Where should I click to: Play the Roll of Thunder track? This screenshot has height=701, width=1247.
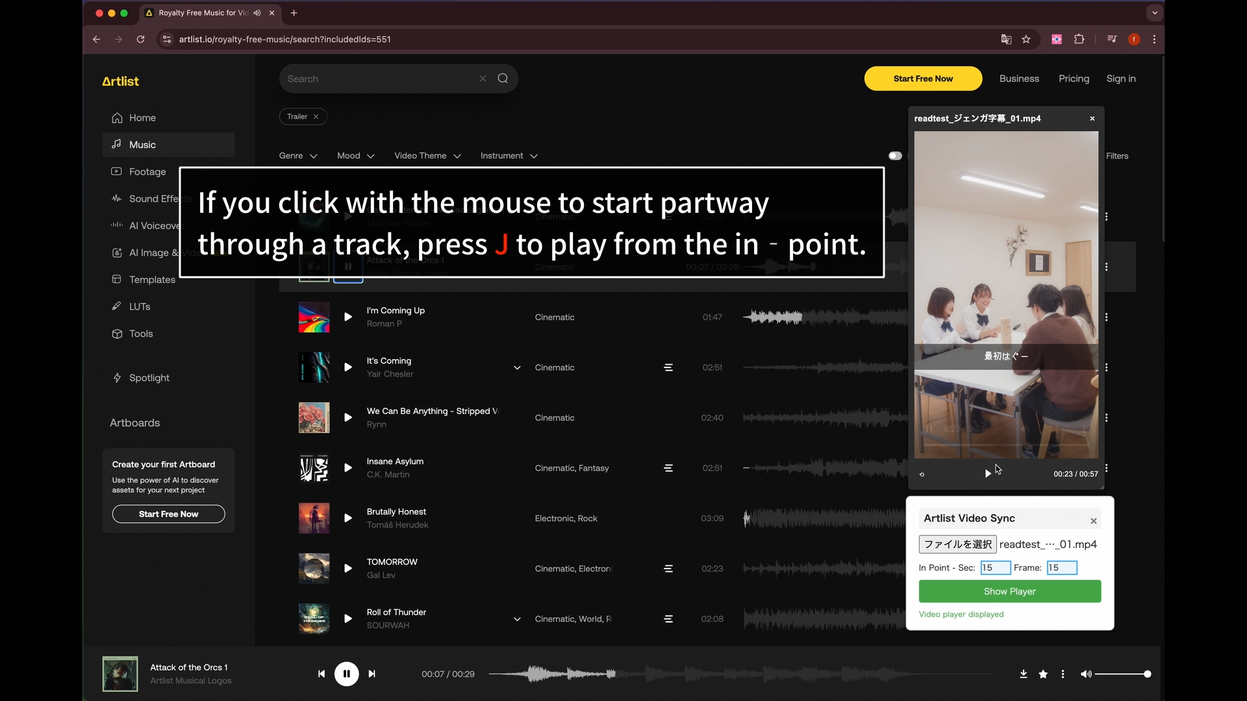click(348, 619)
